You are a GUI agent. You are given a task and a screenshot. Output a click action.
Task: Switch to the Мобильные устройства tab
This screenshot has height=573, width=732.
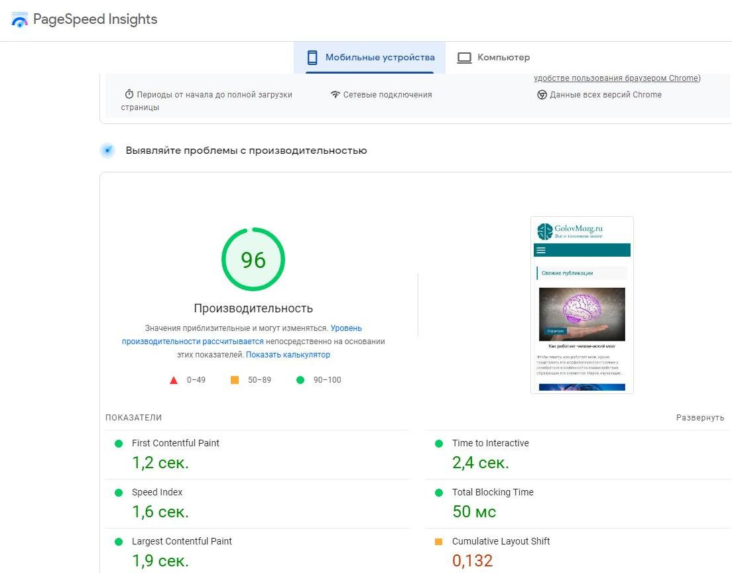[380, 58]
